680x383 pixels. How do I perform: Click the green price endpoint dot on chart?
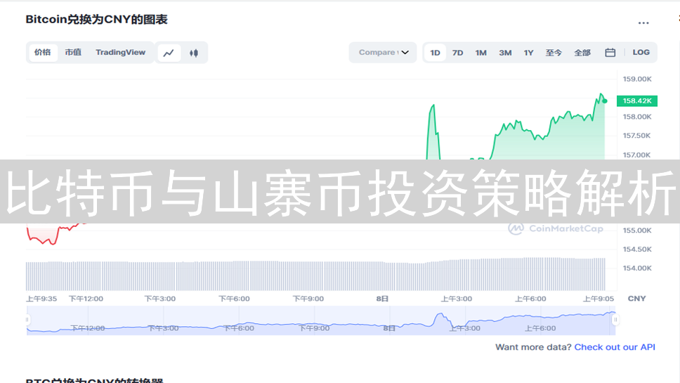(605, 101)
